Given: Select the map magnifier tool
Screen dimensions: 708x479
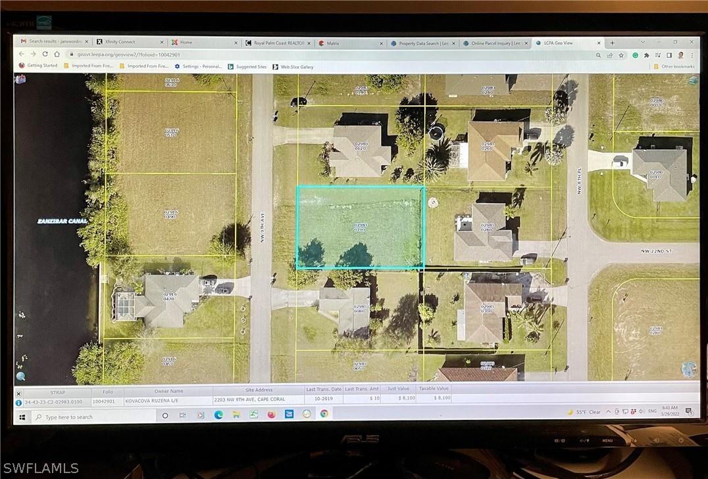Looking at the screenshot, I should click(20, 376).
